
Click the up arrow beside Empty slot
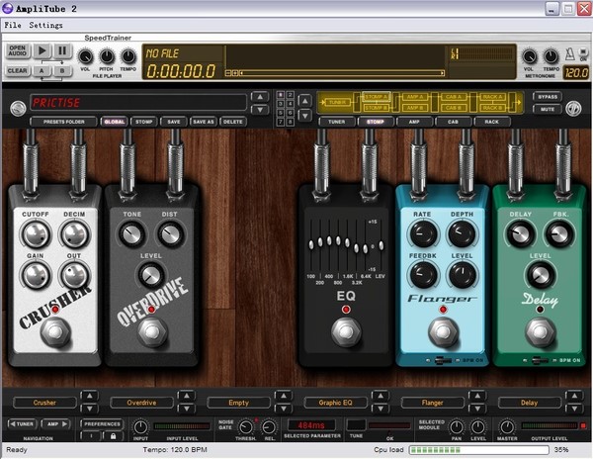(284, 396)
